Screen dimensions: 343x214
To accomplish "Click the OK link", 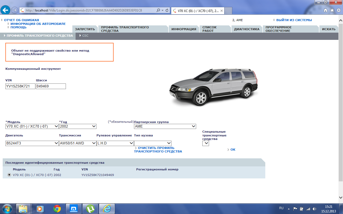I will pyautogui.click(x=233, y=150).
